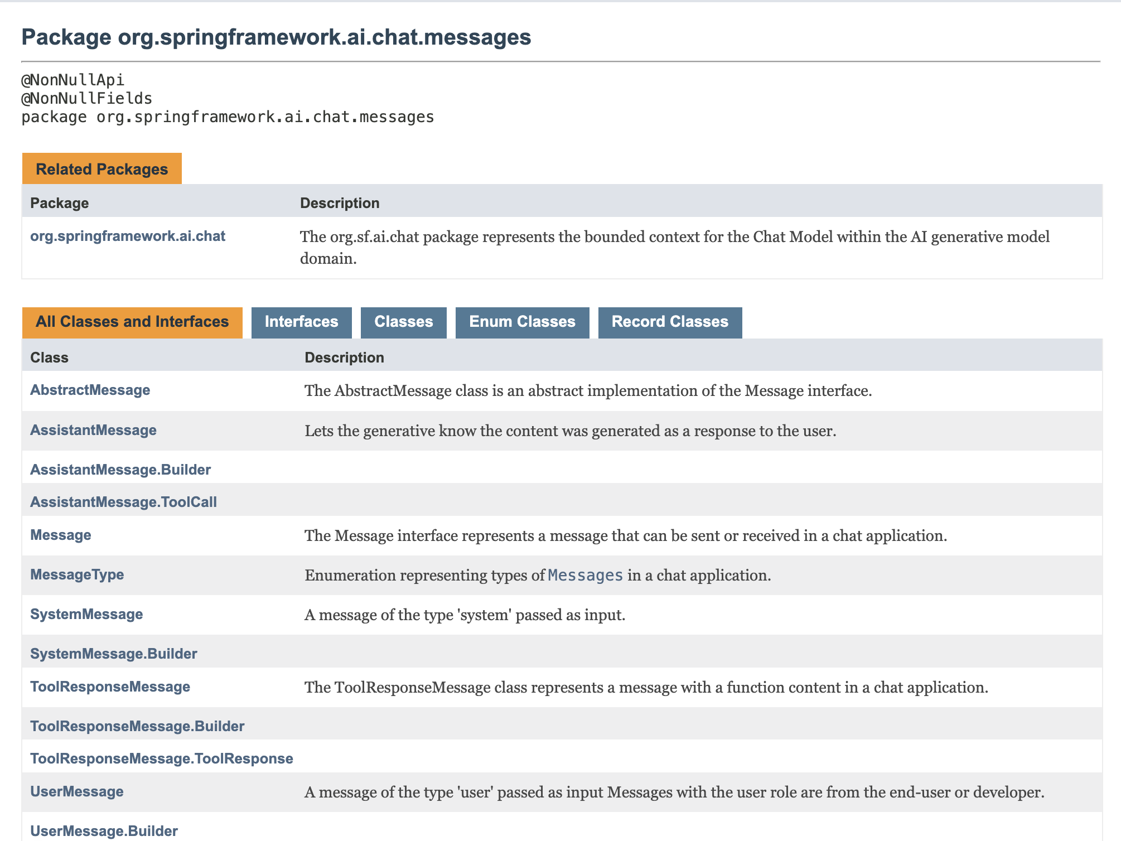
Task: Open the Message interface link in Class column
Action: pos(60,535)
